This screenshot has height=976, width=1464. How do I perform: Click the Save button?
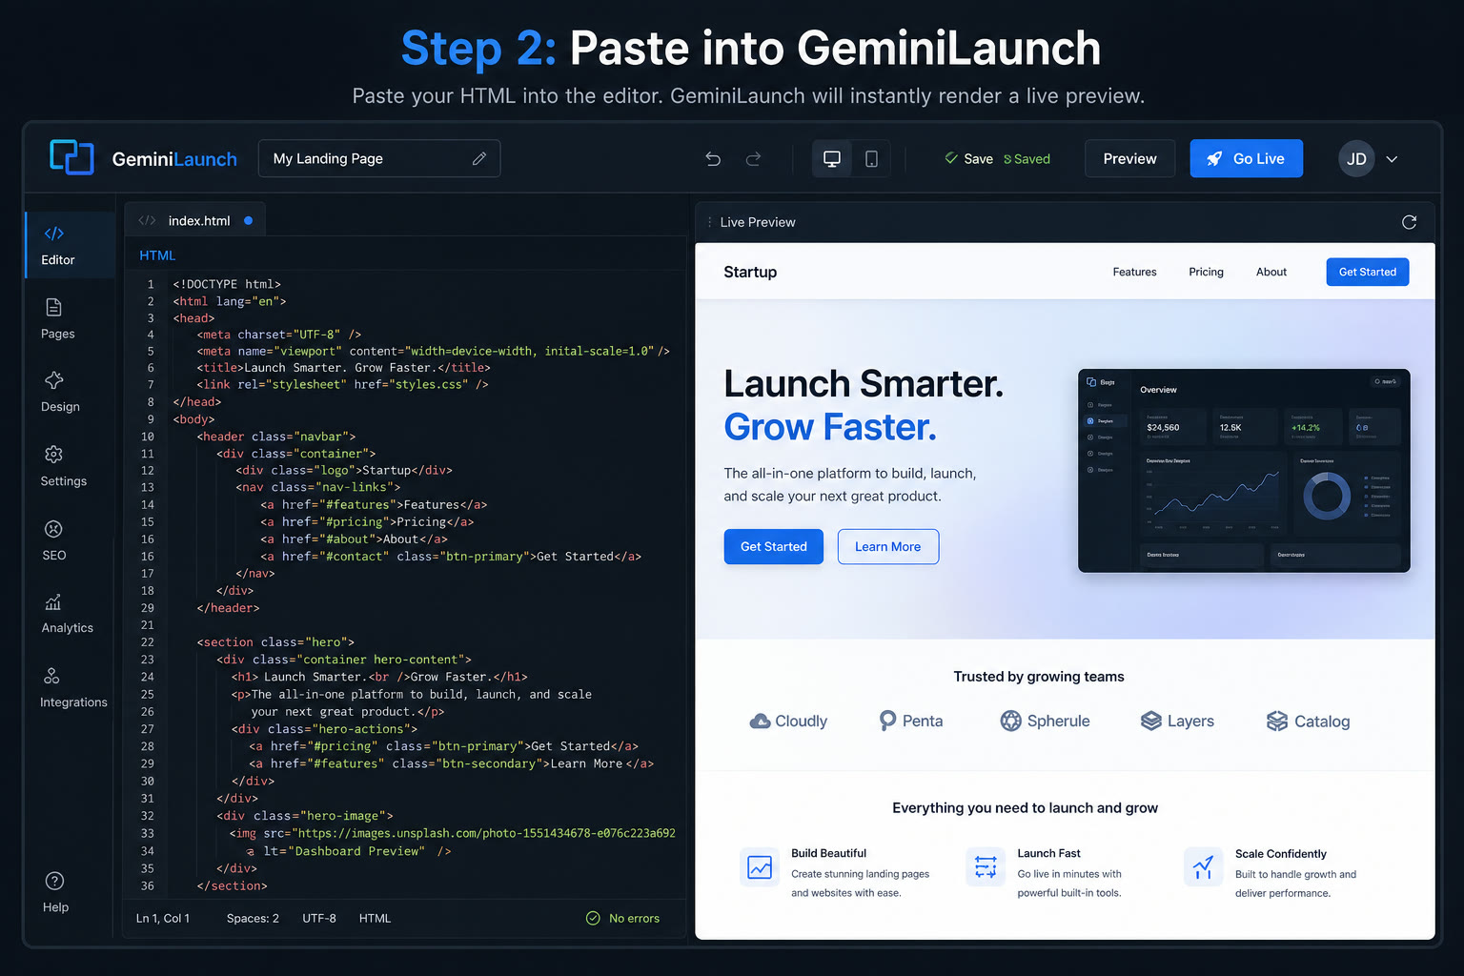point(969,159)
